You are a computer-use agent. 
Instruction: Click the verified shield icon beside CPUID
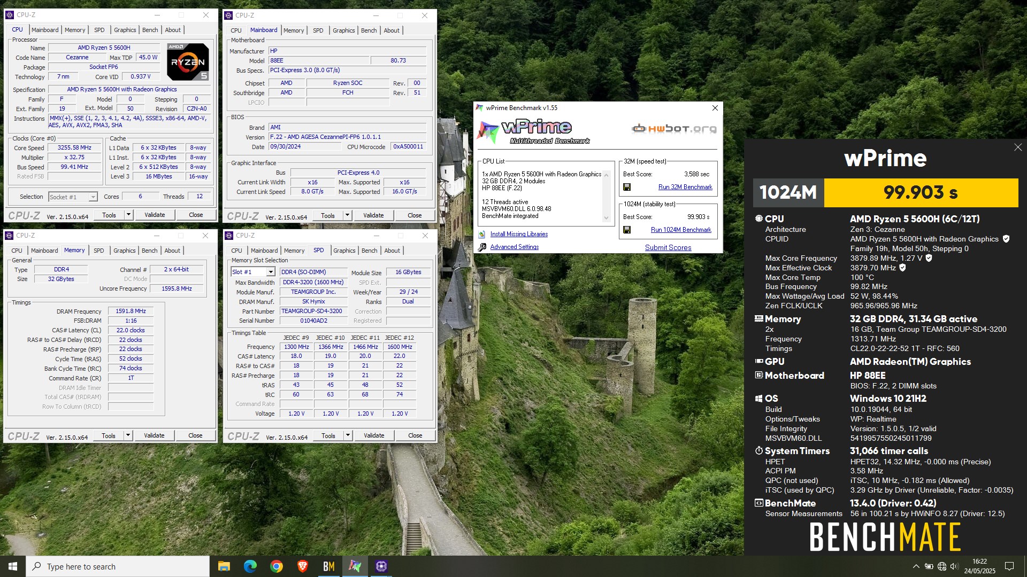[x=1006, y=239]
